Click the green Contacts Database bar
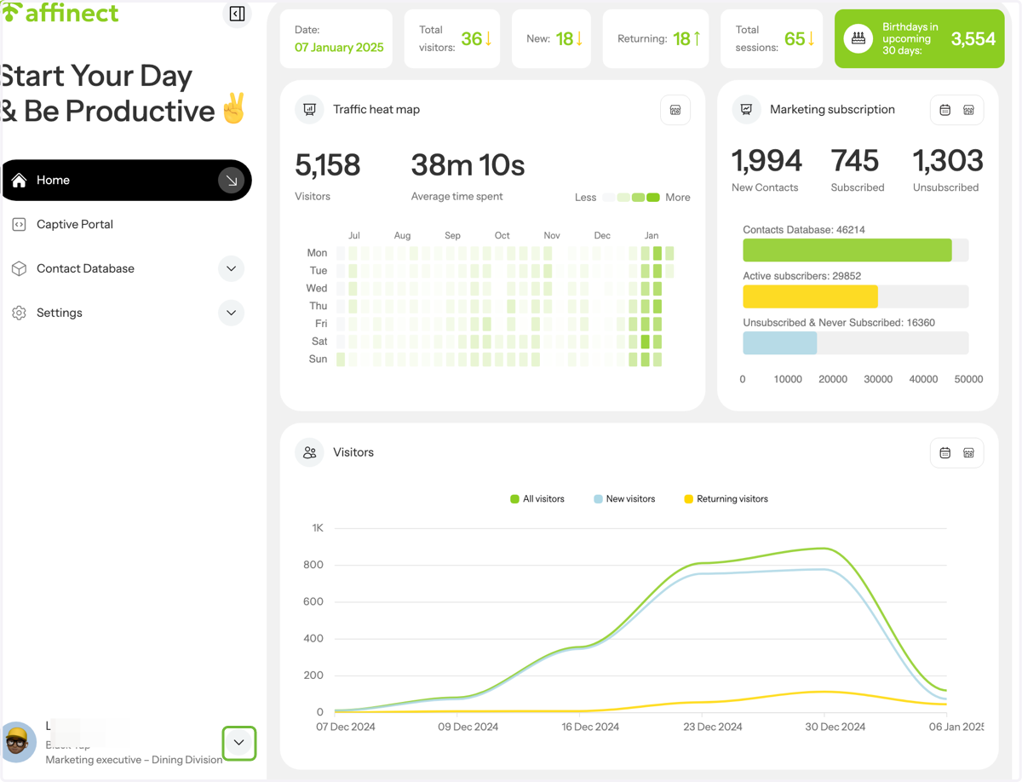The height and width of the screenshot is (782, 1022). point(847,250)
